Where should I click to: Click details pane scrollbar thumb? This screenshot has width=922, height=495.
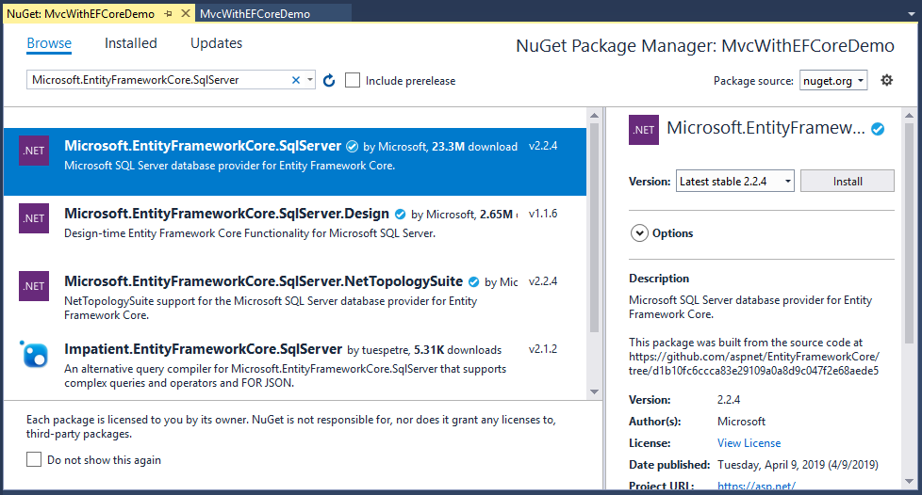(909, 235)
